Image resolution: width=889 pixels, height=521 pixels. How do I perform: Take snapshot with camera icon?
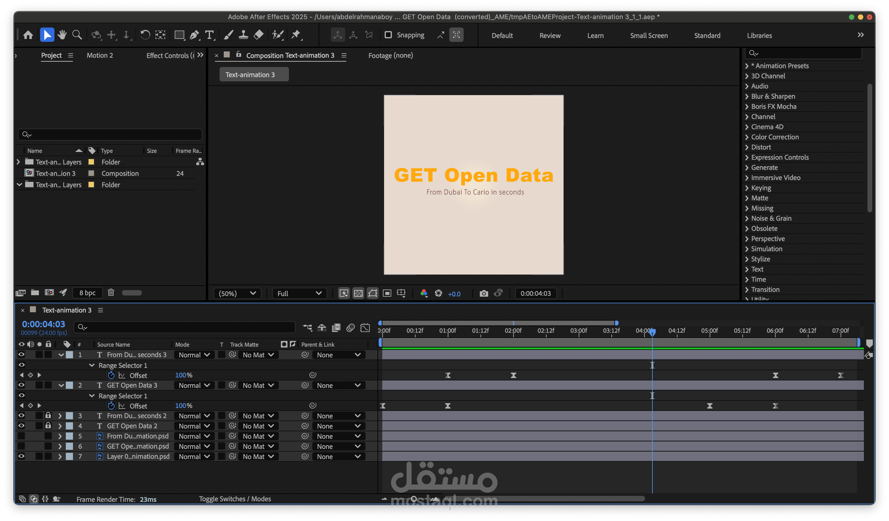point(484,293)
